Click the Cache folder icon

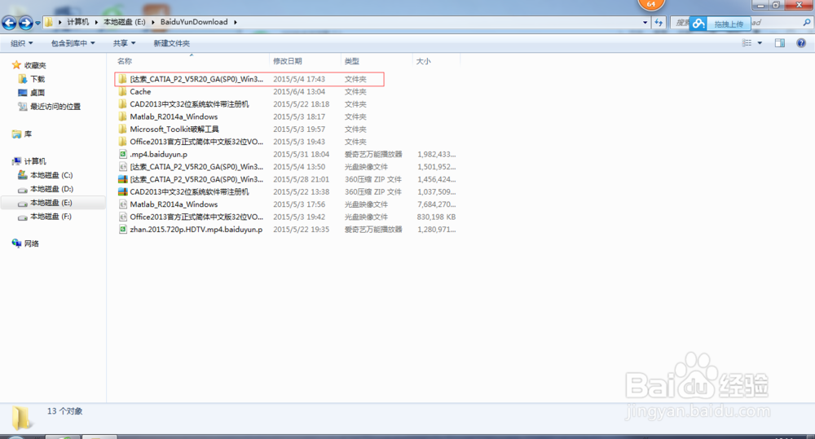(x=123, y=91)
